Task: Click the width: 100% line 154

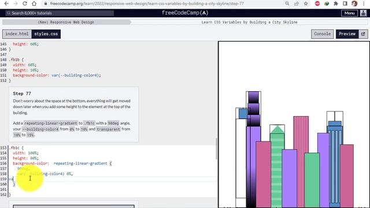Action: 25,153
